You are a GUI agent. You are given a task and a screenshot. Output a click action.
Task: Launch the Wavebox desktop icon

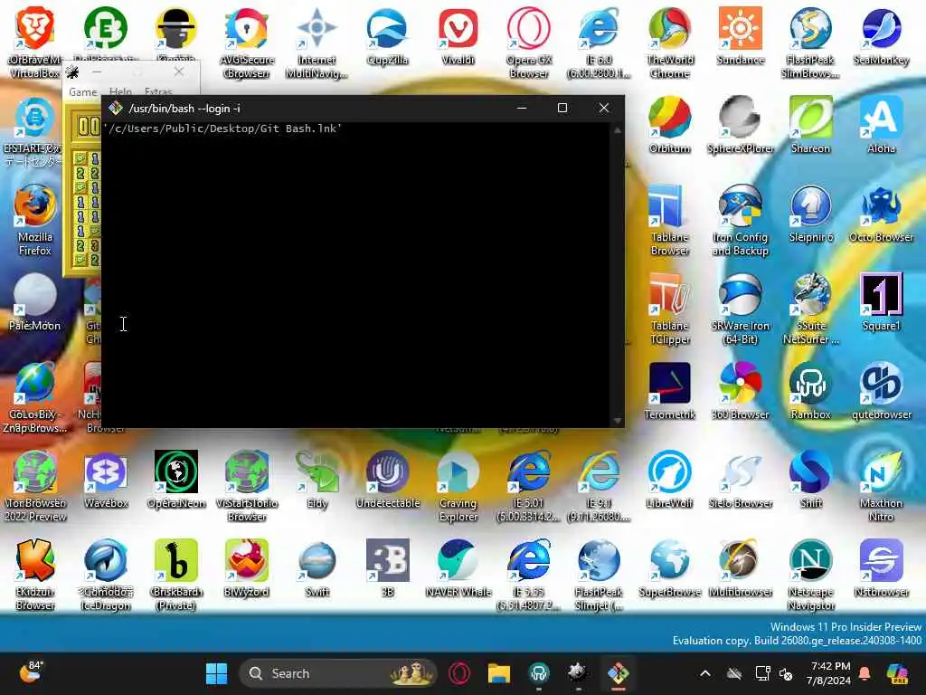[x=106, y=480]
